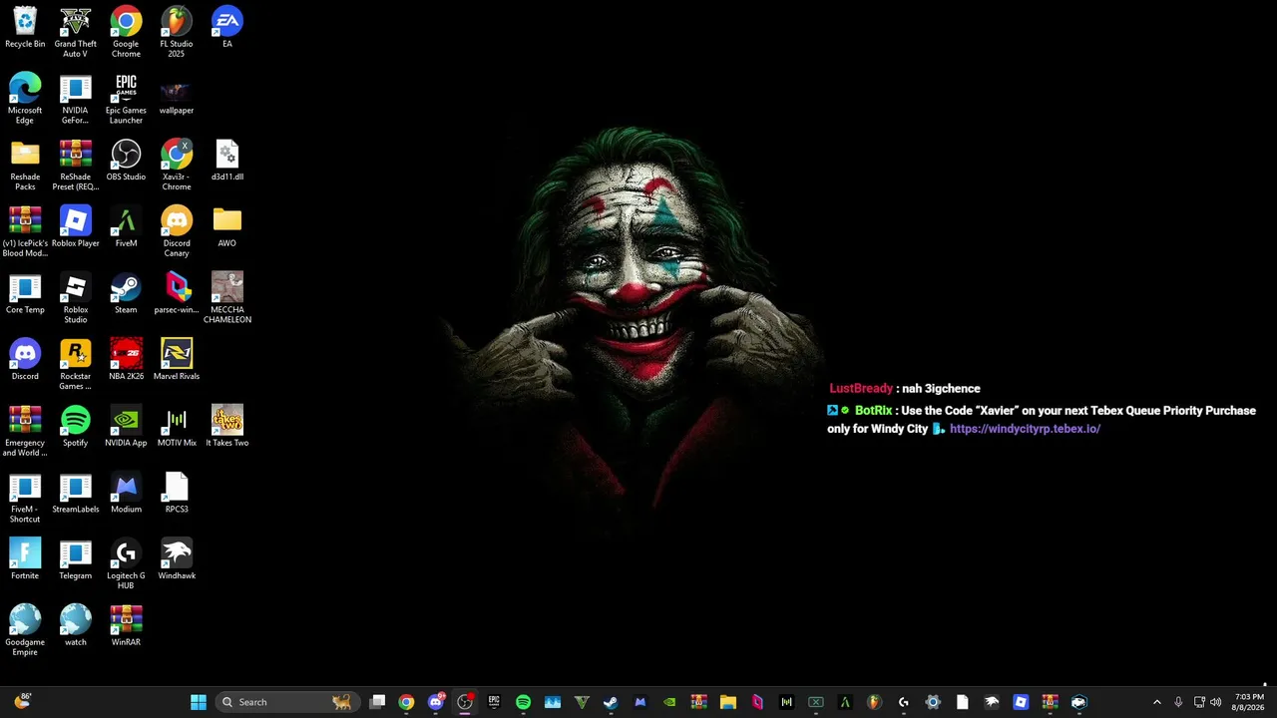
Task: Open the weather widget on the taskbar
Action: pyautogui.click(x=22, y=702)
